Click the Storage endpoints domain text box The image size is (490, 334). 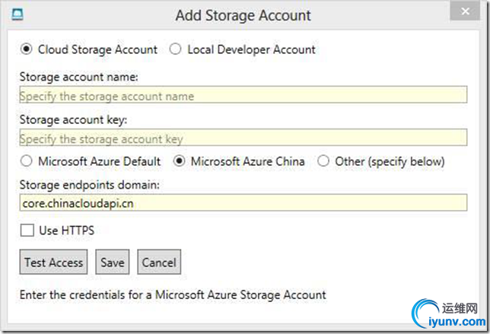243,203
